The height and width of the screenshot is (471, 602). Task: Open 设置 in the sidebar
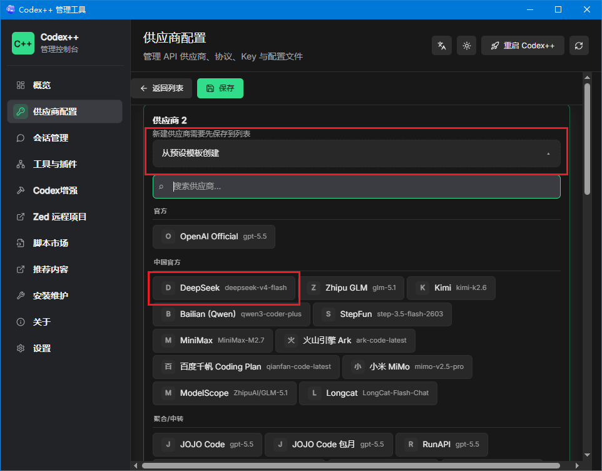pyautogui.click(x=64, y=348)
